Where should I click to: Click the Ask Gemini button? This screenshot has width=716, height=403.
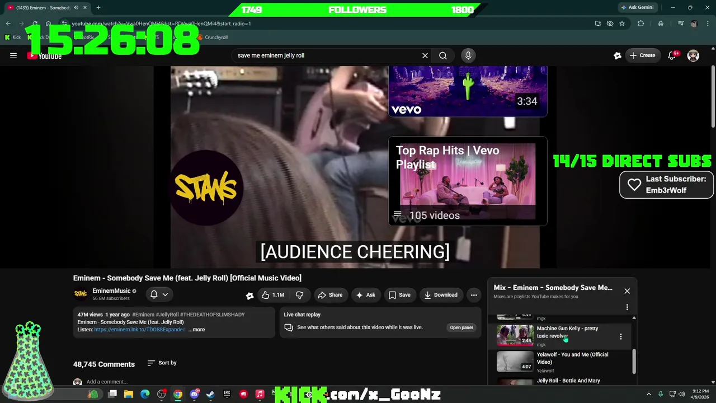(x=637, y=7)
